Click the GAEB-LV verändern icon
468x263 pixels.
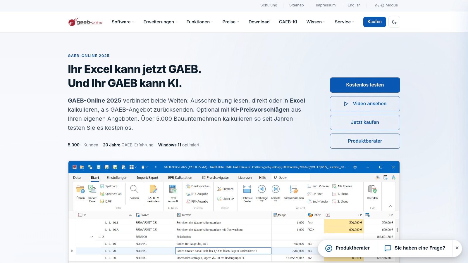153,189
